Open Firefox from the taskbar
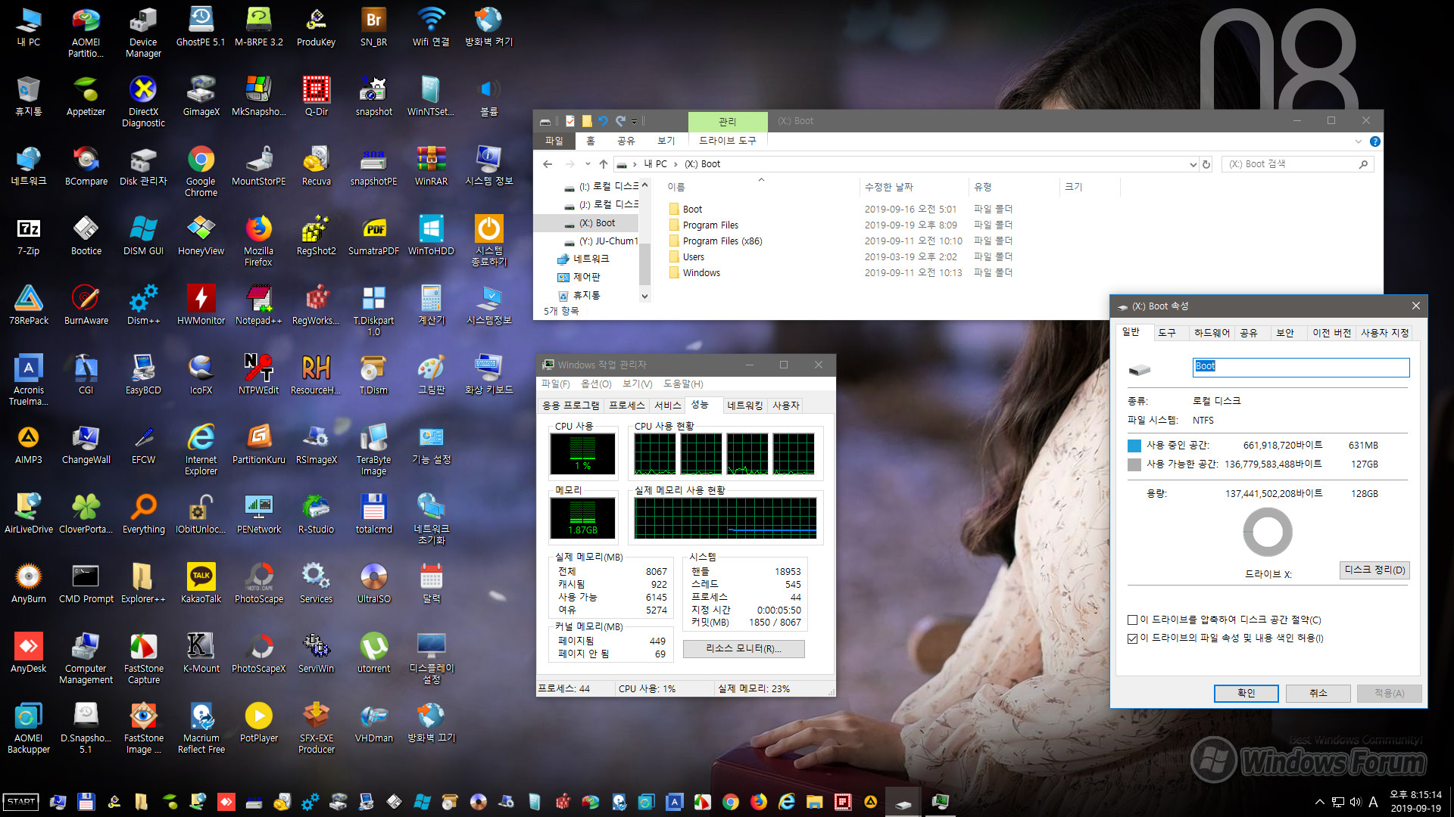The width and height of the screenshot is (1454, 817). click(759, 802)
